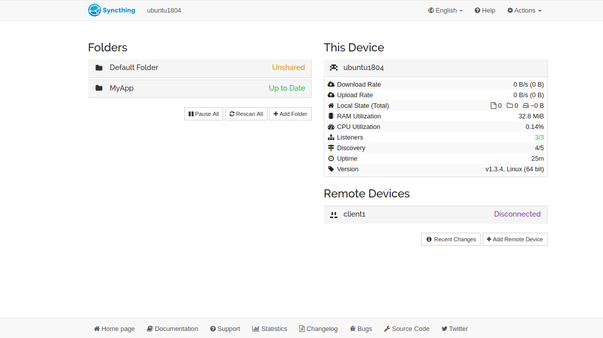The image size is (603, 338).
Task: Open the Bugs footer link
Action: point(361,329)
